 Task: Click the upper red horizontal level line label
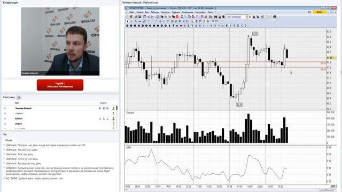[323, 63]
